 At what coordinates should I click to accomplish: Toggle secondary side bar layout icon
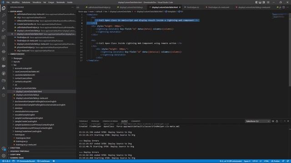pyautogui.click(x=264, y=2)
